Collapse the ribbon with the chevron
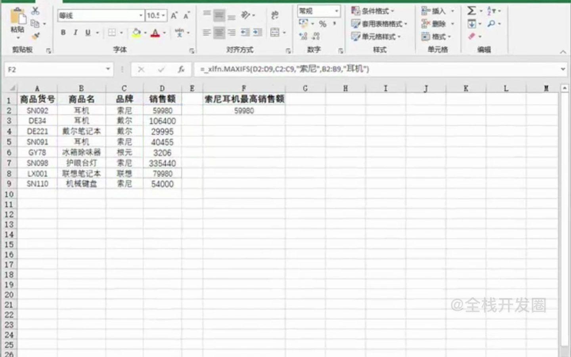This screenshot has width=571, height=357. coord(563,52)
